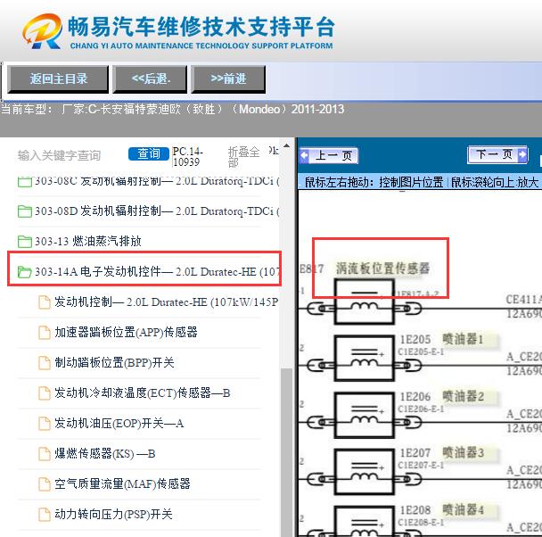Click document icon beside 加速器踏板位置(APP)传感器

45,333
